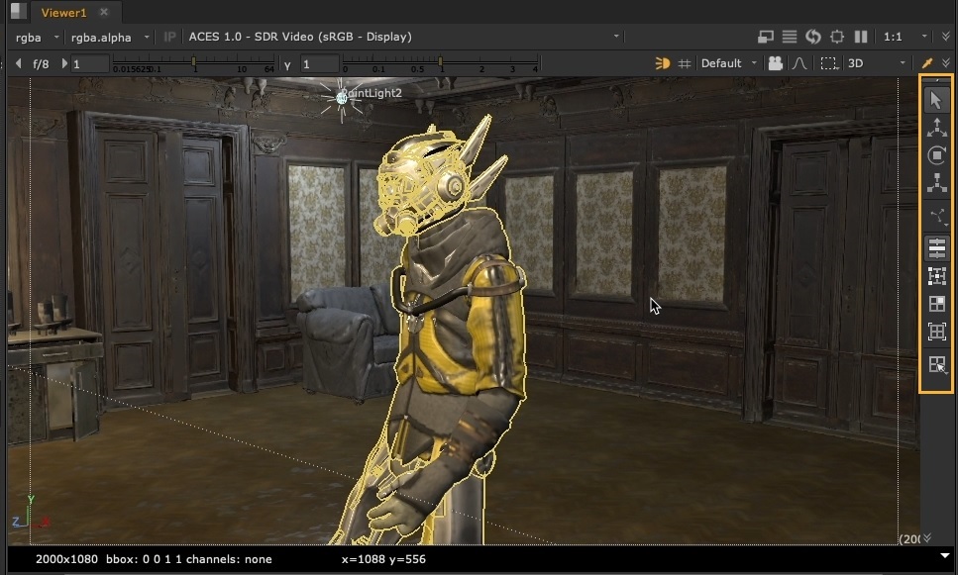Click the vertex selection mode icon
The height and width of the screenshot is (575, 958).
pyautogui.click(x=936, y=276)
